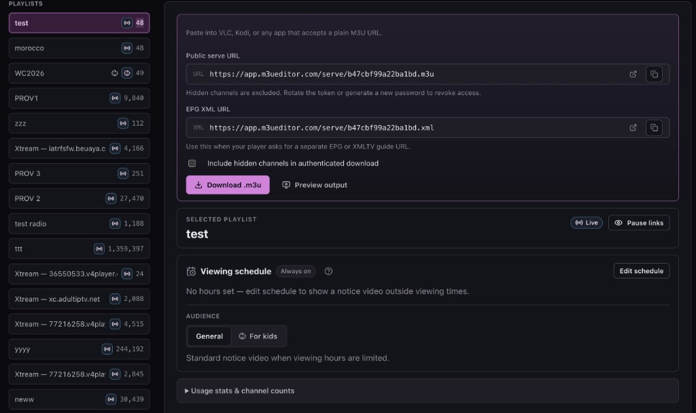The width and height of the screenshot is (696, 413).
Task: Click the live signal badge in yyyy row
Action: 107,349
